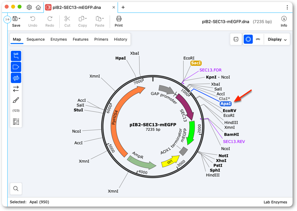Viewport: 297px width, 211px height.
Task: Select the XhoI enzyme label
Action: pyautogui.click(x=221, y=161)
